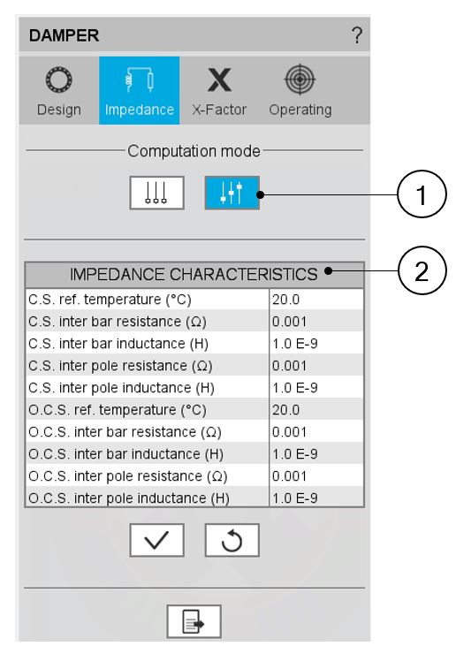
Task: Select the uniform sliders computation mode
Action: pyautogui.click(x=156, y=193)
